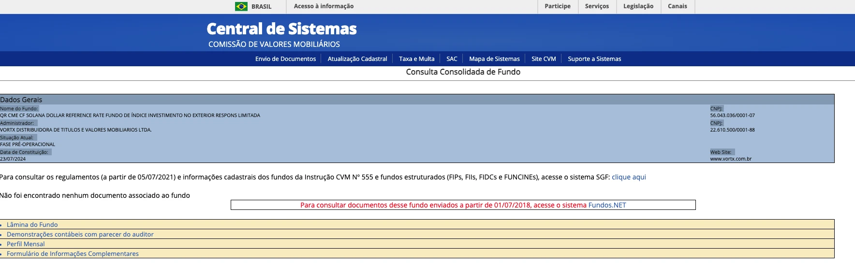Open Suporte a Sistemas

(594, 59)
